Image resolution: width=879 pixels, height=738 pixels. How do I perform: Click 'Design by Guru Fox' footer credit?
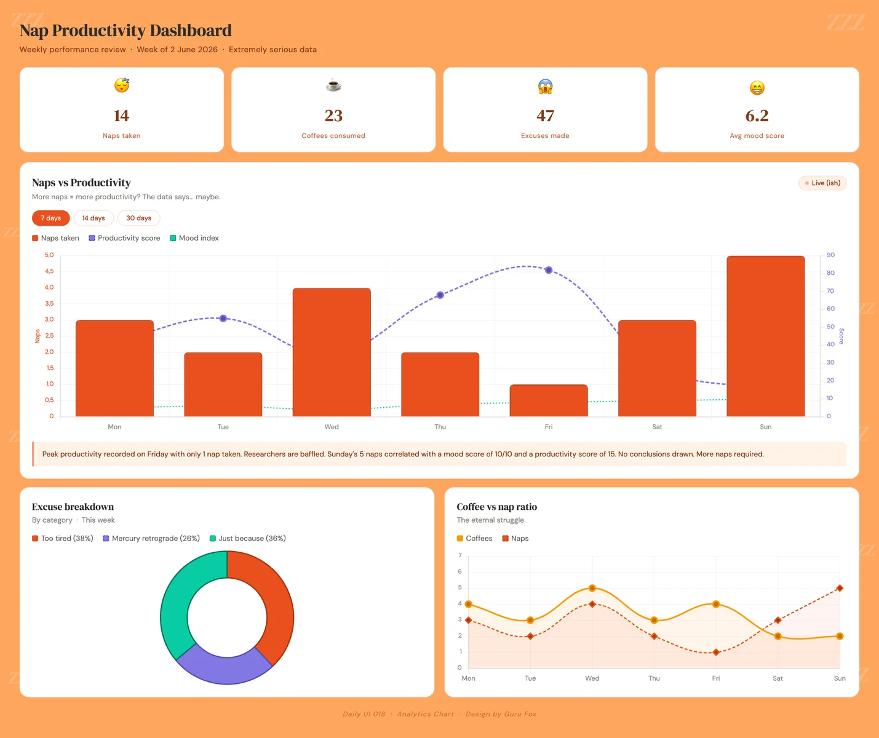click(501, 714)
